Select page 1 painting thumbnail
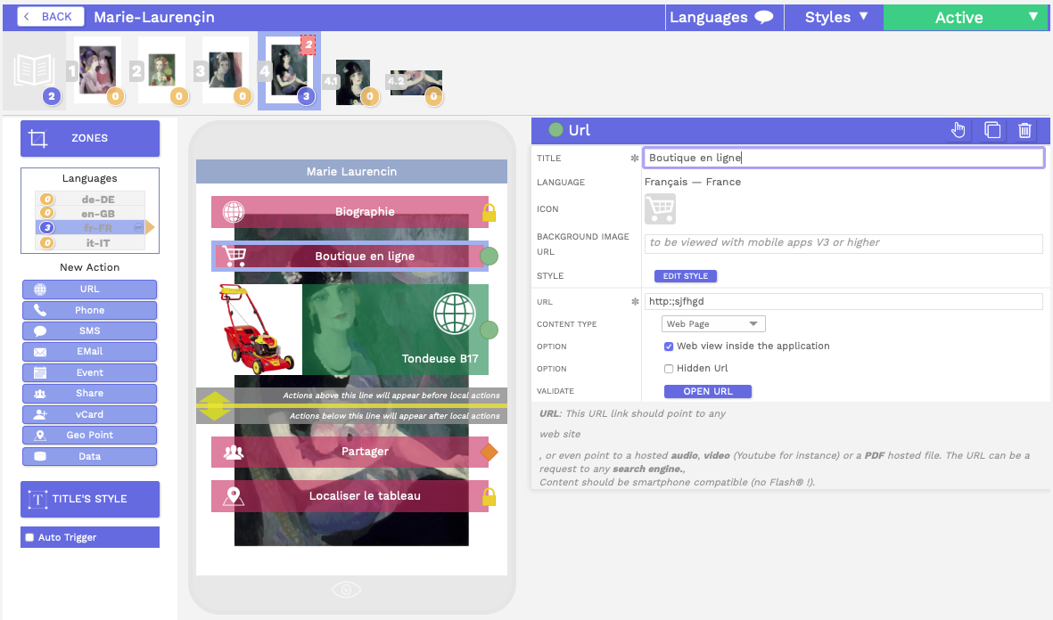 (97, 69)
